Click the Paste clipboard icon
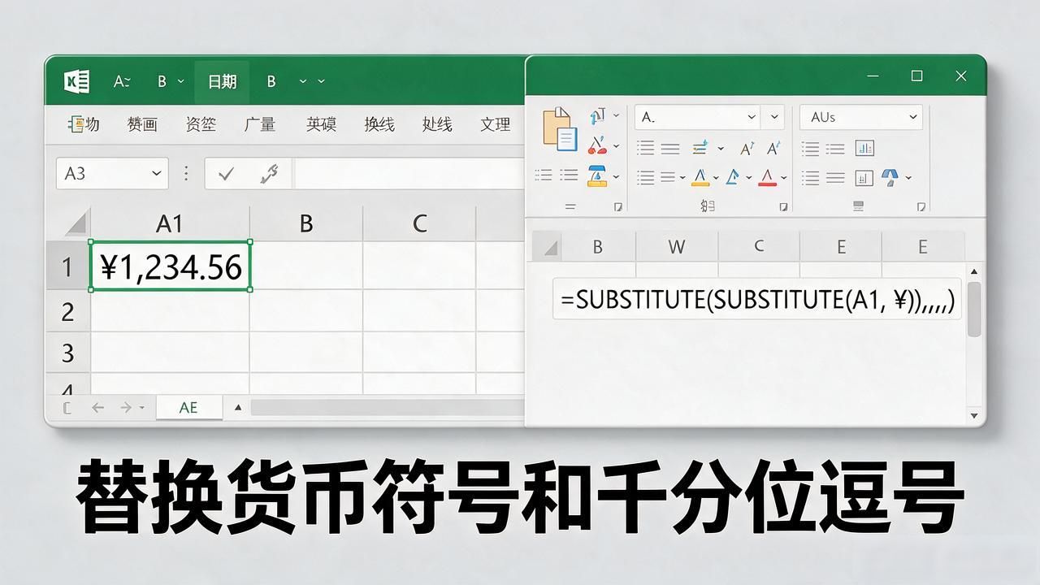1040x585 pixels. coord(560,129)
